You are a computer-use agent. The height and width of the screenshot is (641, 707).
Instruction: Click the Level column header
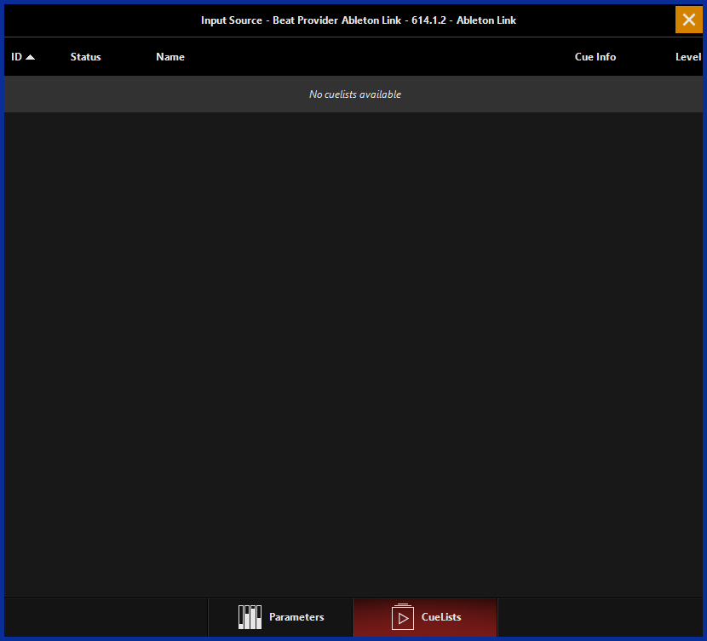coord(688,57)
